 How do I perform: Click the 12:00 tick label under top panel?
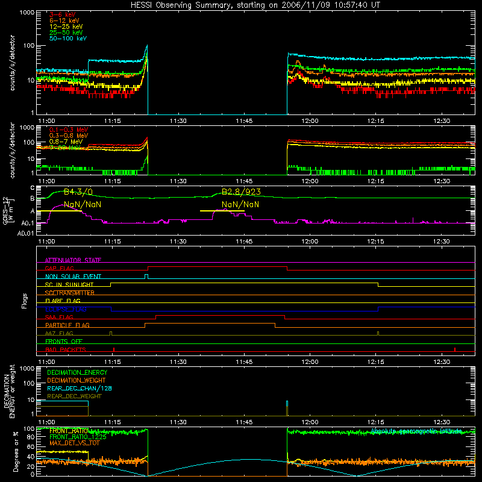(x=310, y=121)
